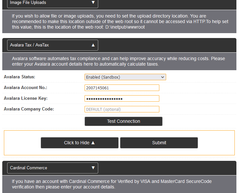Expand the Cardinal Commerce section
Viewport: 239px width, 193px height.
coord(53,168)
